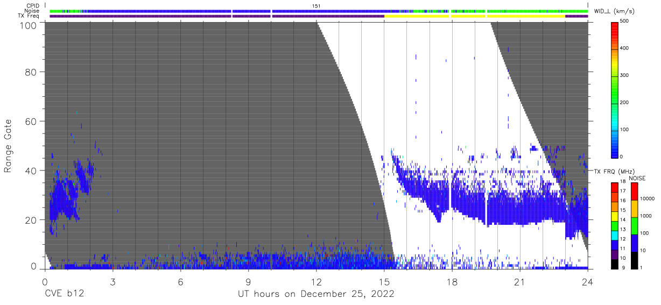The image size is (661, 305).
Task: Click the 10000 tick in NOISE legend
Action: [647, 198]
